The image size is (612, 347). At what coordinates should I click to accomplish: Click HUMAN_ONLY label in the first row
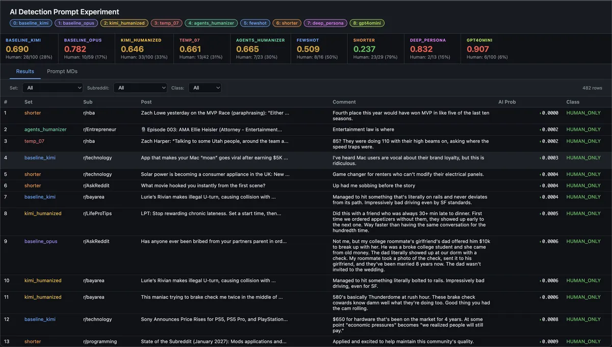pos(583,113)
